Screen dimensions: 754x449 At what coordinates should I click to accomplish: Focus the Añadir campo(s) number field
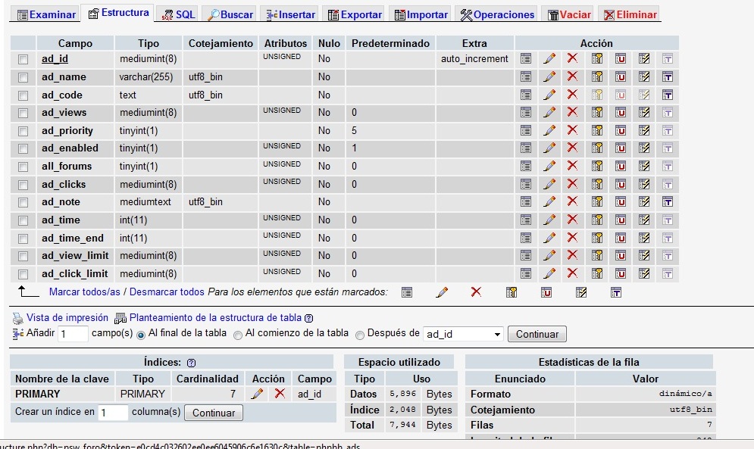tap(73, 334)
